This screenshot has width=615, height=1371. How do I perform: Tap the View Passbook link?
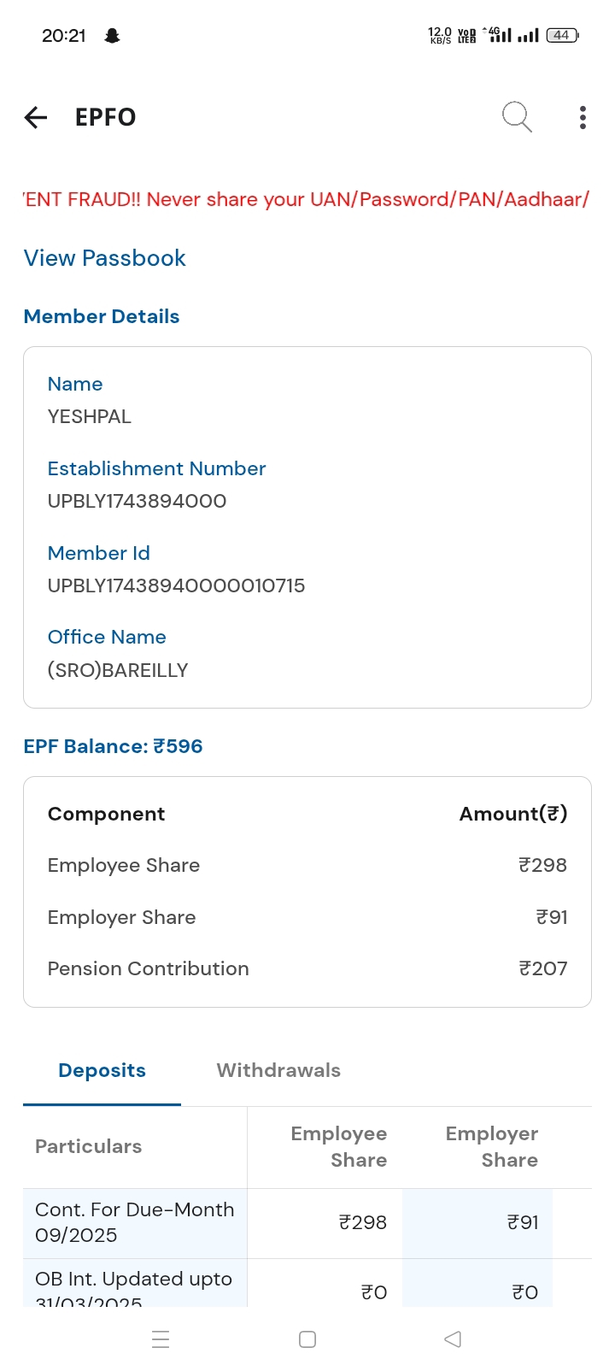(105, 258)
